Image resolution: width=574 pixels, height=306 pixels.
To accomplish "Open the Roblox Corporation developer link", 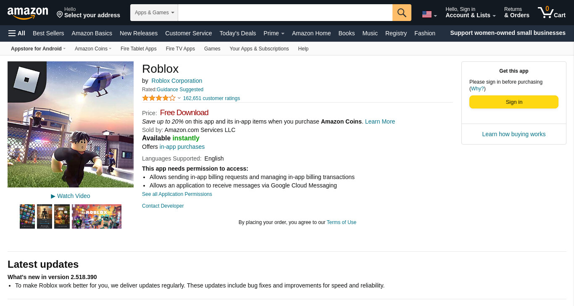I will pyautogui.click(x=177, y=81).
